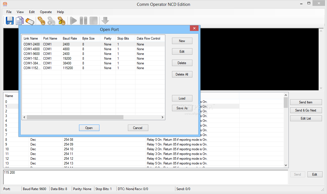Click the down arrow toolbar icon
The image size is (327, 194).
[105, 21]
